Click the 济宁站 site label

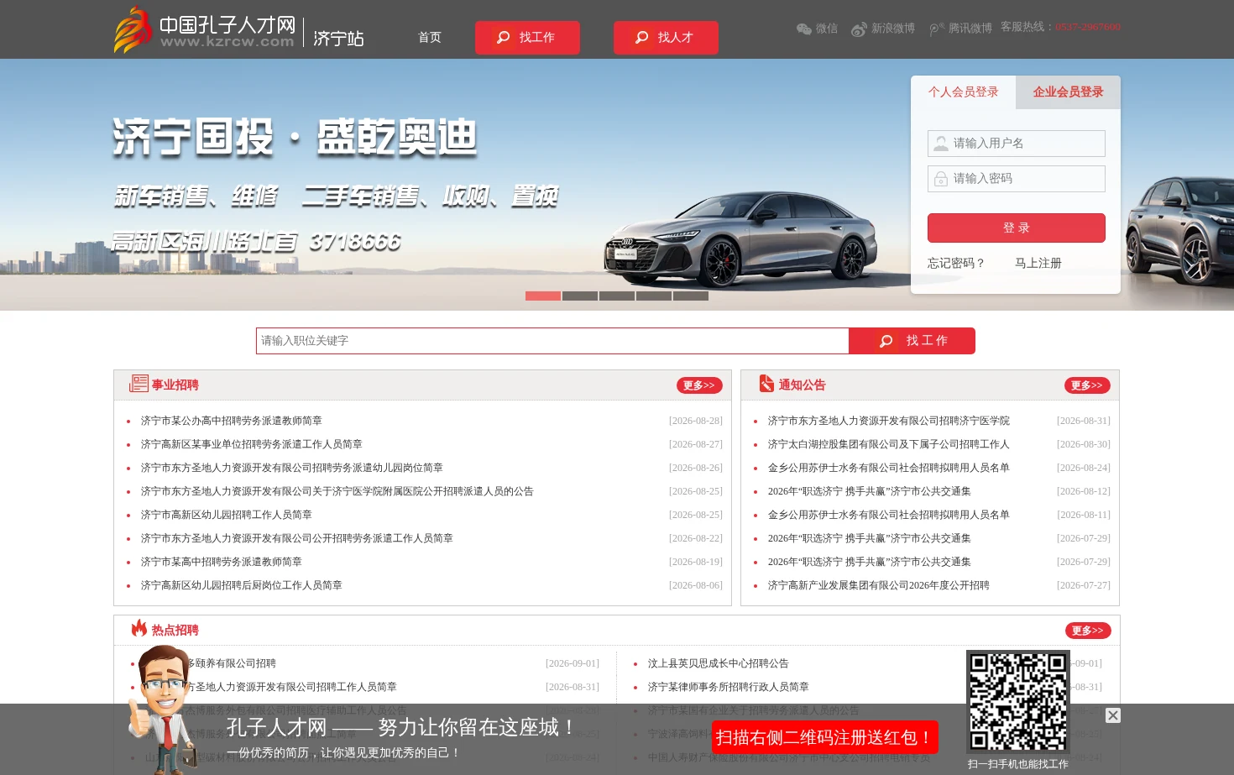(338, 39)
